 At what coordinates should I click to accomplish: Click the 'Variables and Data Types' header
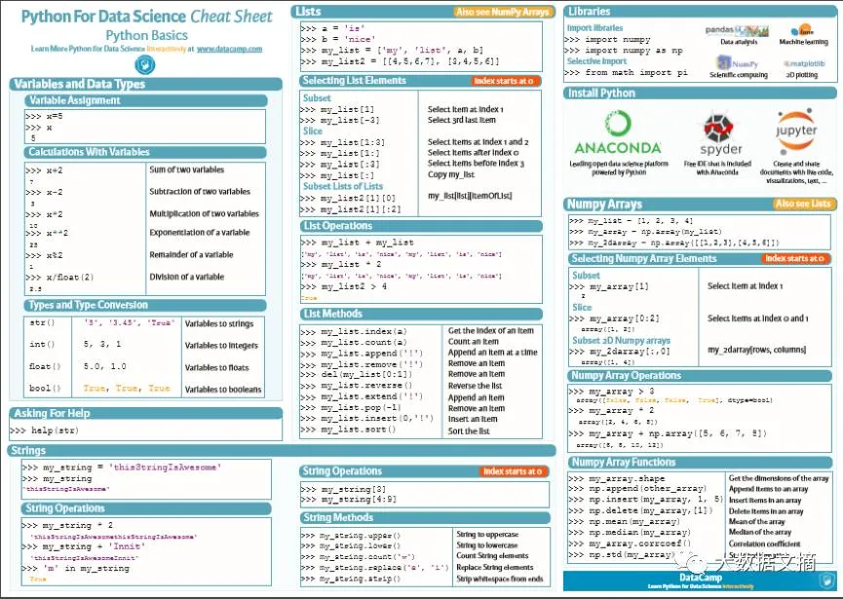(145, 84)
